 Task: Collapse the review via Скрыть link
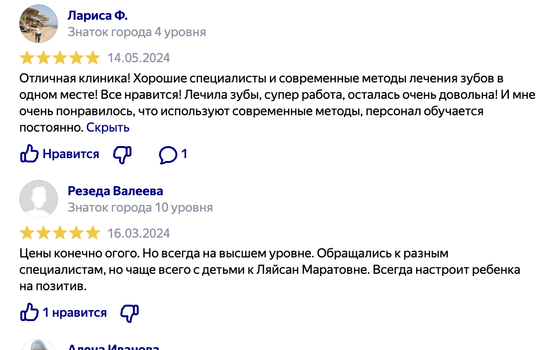[108, 128]
